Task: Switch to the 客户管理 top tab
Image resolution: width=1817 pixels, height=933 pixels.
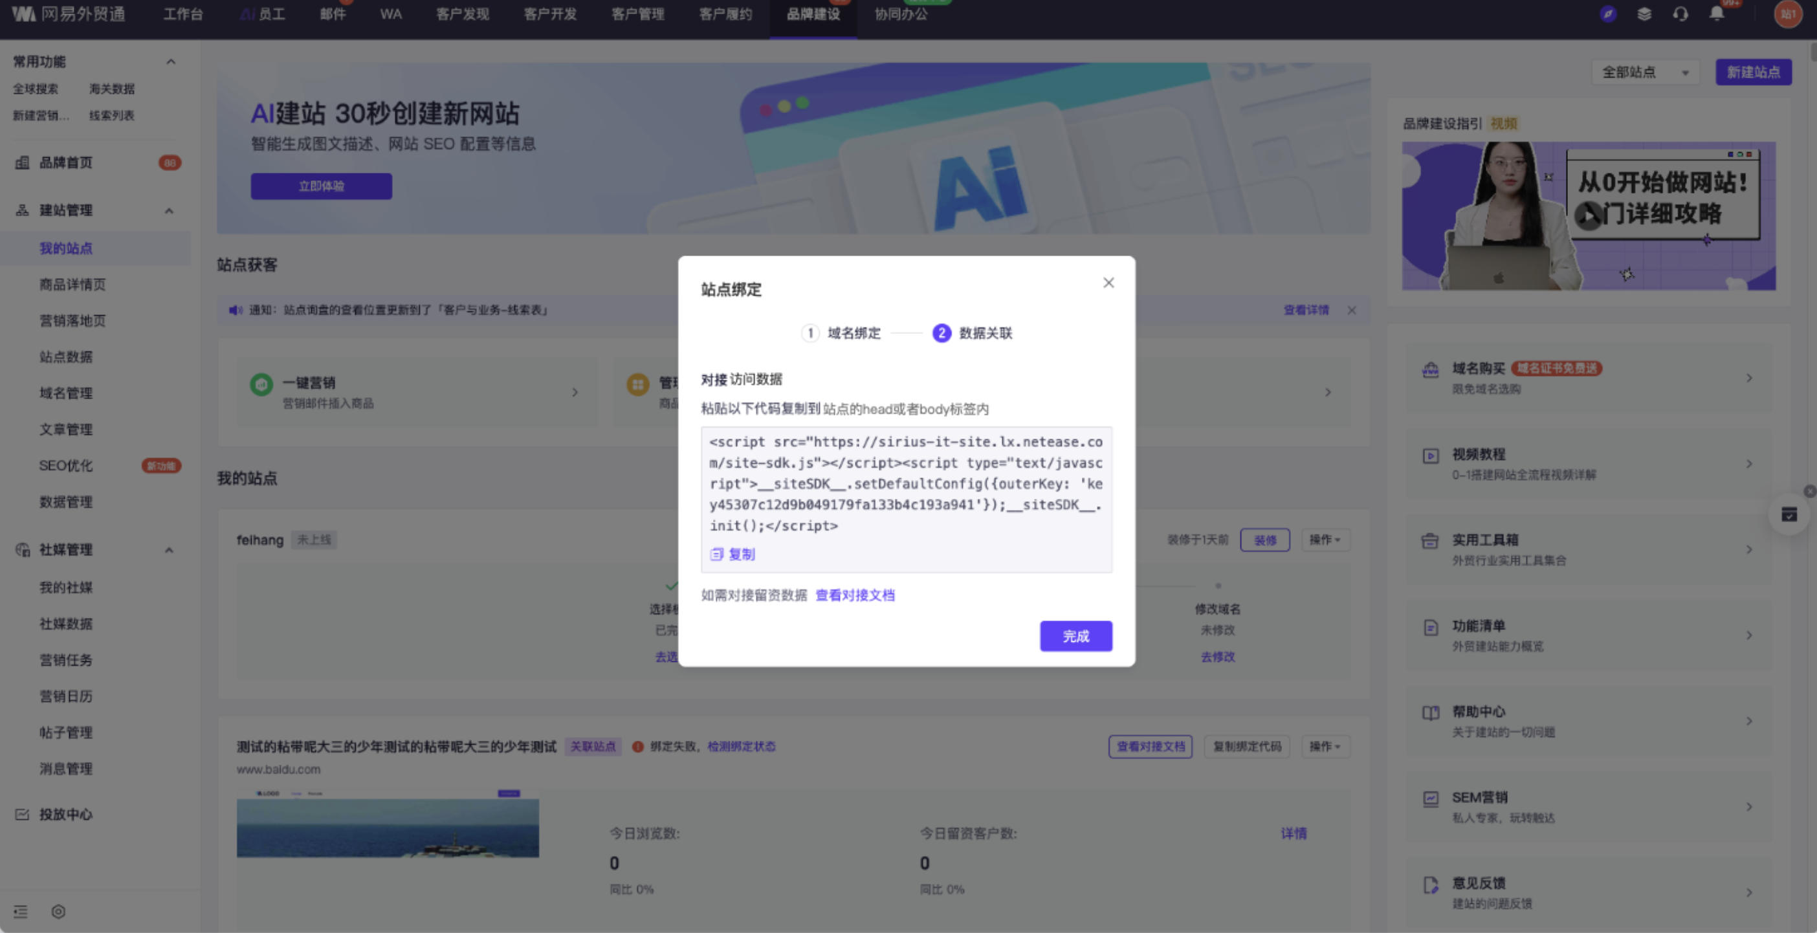Action: click(x=637, y=14)
